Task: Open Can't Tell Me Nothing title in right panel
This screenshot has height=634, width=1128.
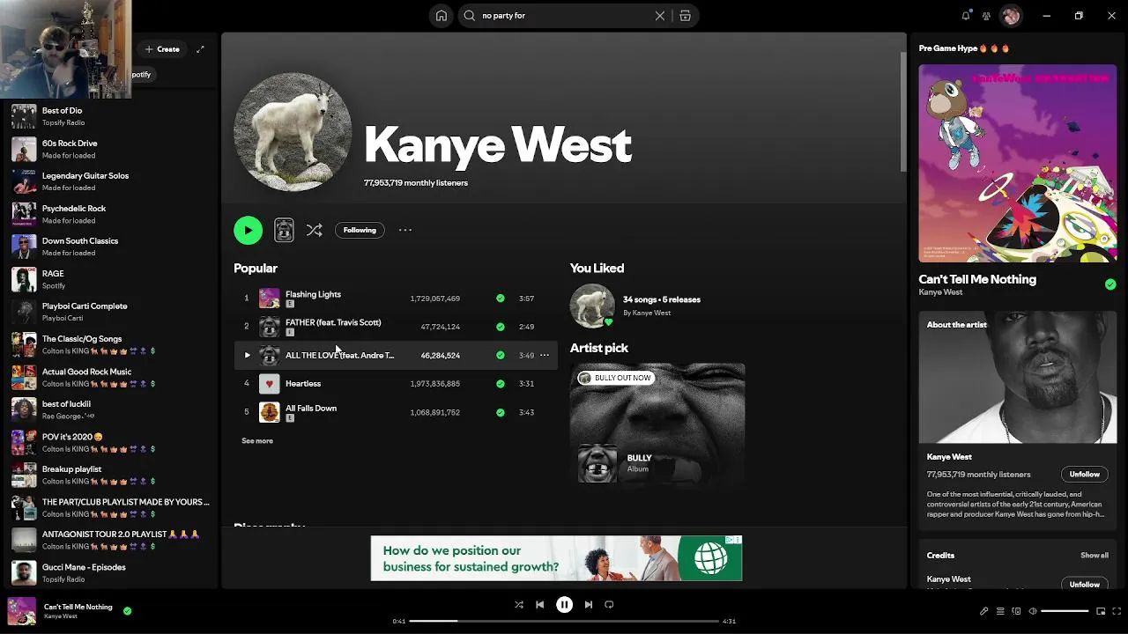Action: [x=977, y=279]
